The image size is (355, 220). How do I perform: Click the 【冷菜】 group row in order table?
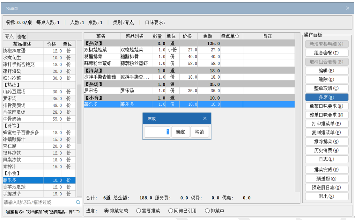(189, 71)
